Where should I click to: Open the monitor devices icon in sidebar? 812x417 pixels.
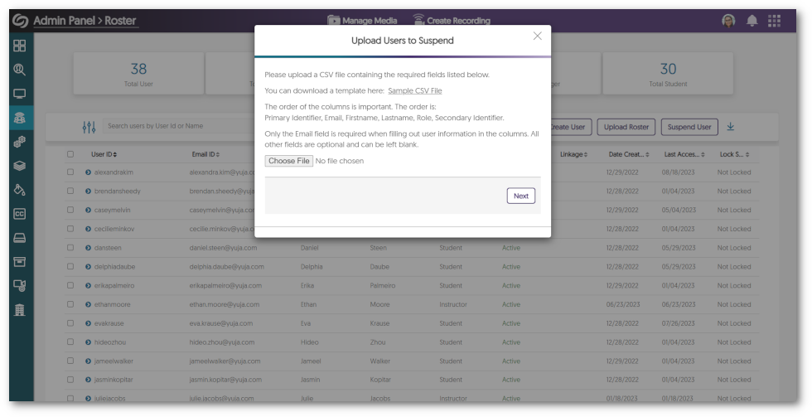(x=20, y=94)
